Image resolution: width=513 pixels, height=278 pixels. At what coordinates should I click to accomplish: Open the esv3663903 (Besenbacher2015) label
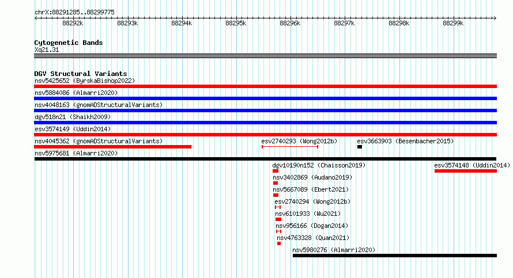coord(405,141)
